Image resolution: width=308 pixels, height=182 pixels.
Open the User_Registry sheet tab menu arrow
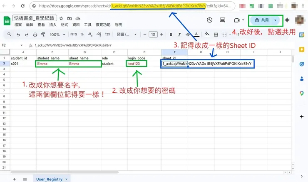(67, 179)
